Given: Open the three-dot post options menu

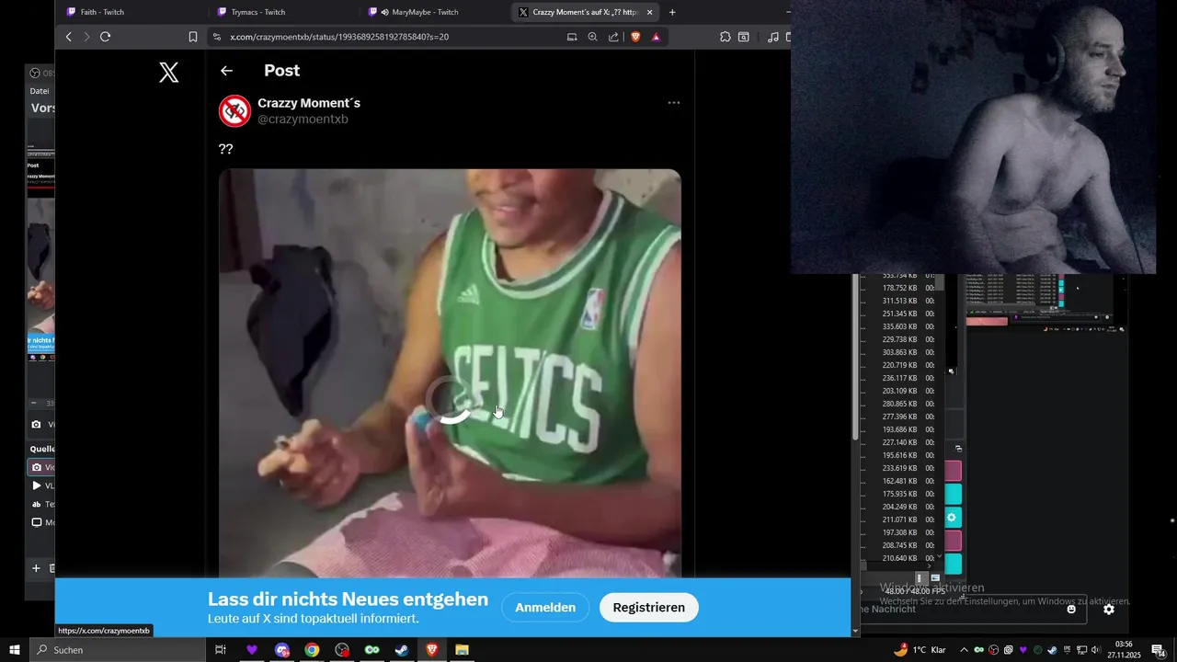Looking at the screenshot, I should tap(674, 103).
